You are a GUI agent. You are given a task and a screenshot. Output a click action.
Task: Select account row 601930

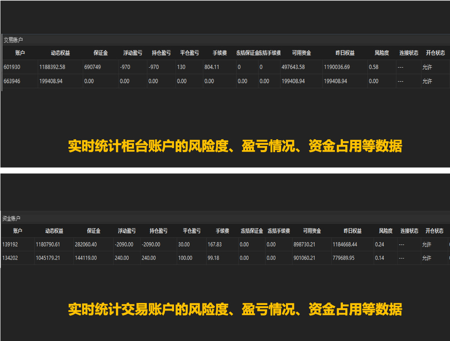[x=12, y=67]
